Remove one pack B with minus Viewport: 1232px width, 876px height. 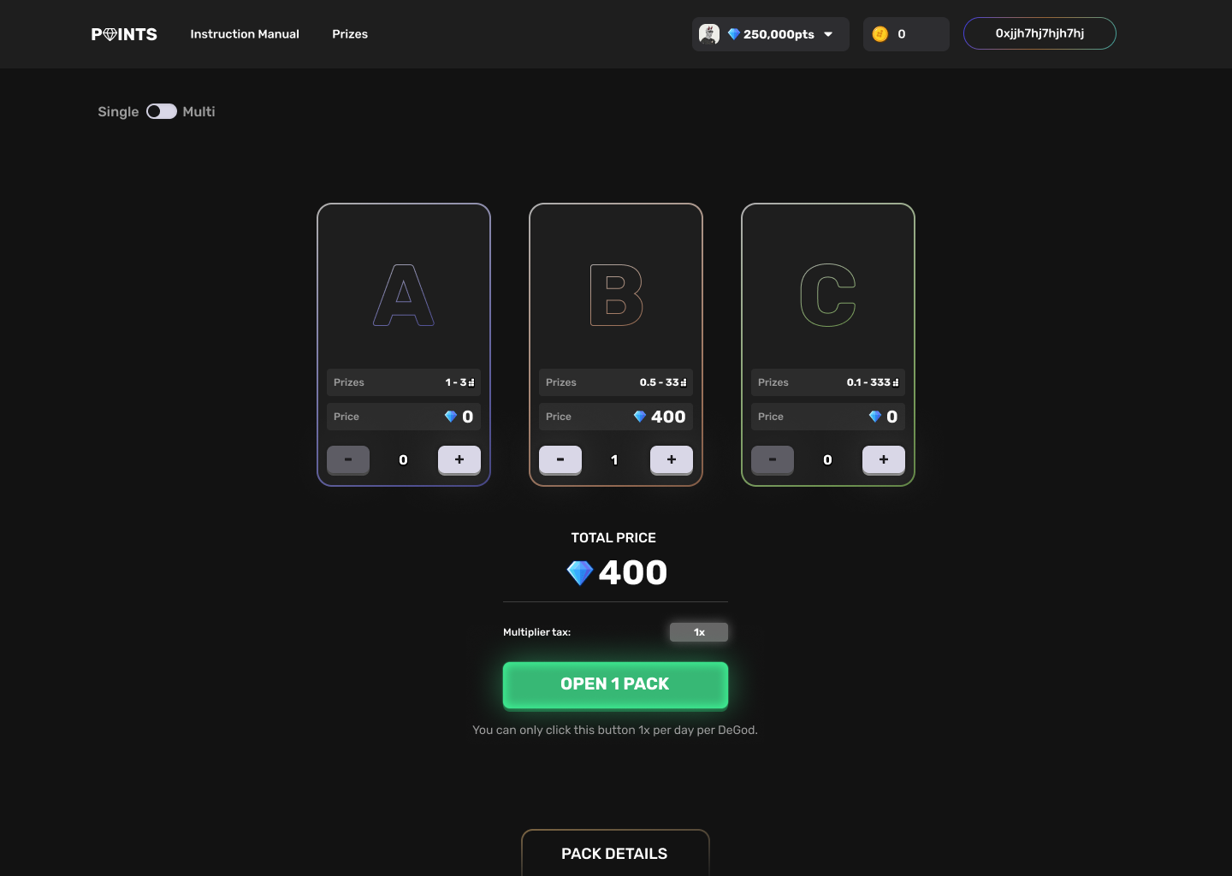coord(560,459)
